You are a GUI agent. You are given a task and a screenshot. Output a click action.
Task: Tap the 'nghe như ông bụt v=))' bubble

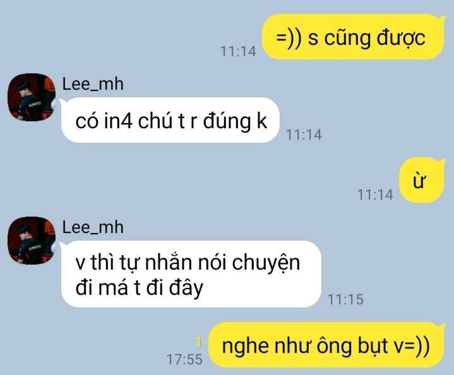[x=326, y=345]
